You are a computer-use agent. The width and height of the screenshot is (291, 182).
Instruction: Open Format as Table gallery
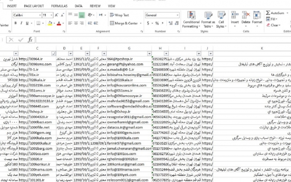pyautogui.click(x=208, y=20)
